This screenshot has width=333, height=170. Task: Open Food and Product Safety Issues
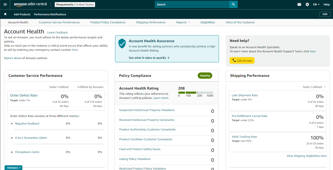click(140, 149)
